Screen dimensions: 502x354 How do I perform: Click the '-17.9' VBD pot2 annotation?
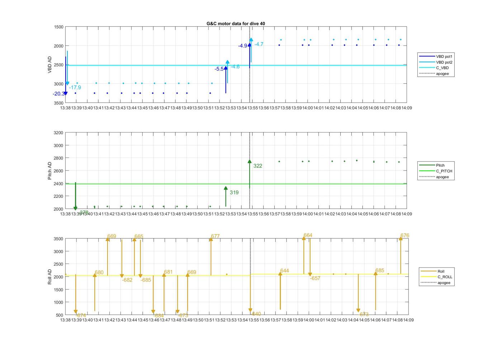pos(75,88)
